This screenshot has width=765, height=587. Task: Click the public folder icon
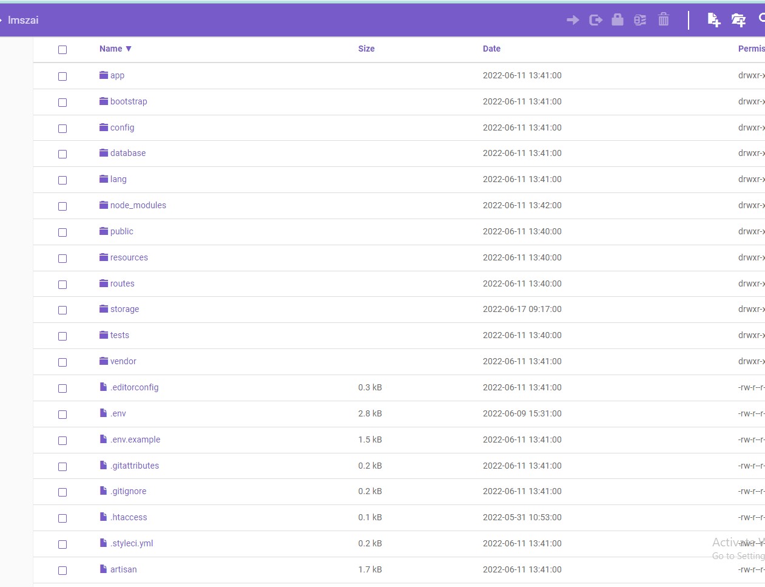(x=104, y=231)
